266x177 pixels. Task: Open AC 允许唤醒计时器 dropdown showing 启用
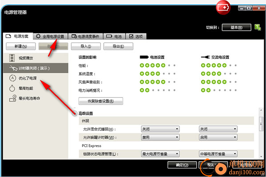(x=218, y=137)
